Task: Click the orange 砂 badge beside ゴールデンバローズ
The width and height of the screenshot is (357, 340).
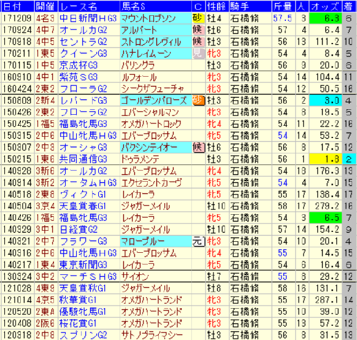Action: click(x=198, y=101)
